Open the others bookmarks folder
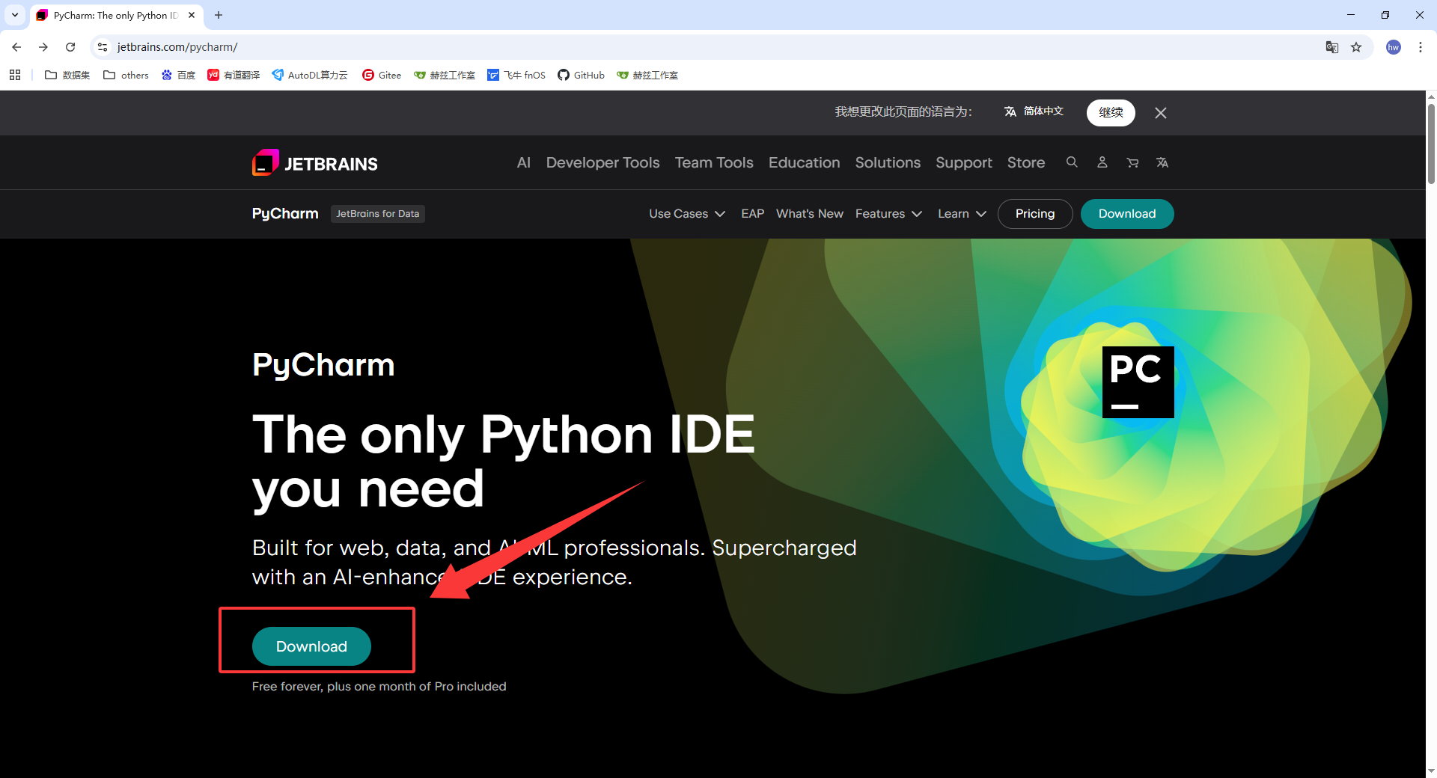Image resolution: width=1437 pixels, height=778 pixels. pyautogui.click(x=126, y=75)
